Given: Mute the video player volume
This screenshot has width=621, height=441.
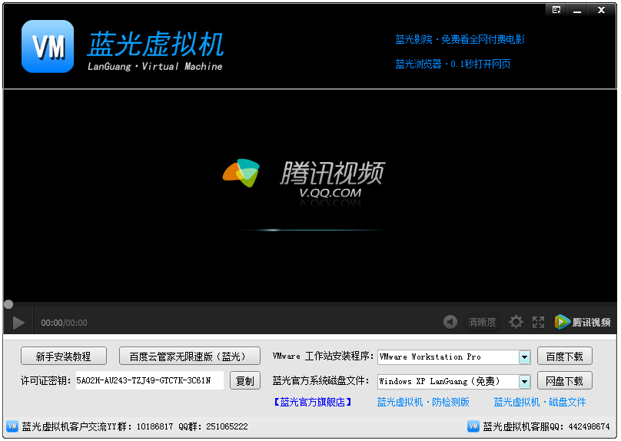Looking at the screenshot, I should coord(450,322).
